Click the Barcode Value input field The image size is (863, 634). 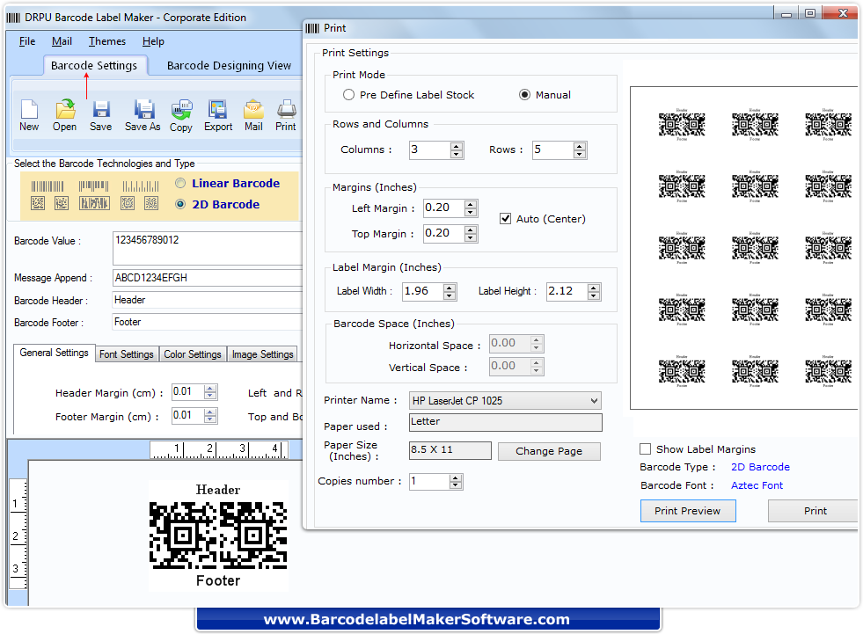(x=208, y=248)
